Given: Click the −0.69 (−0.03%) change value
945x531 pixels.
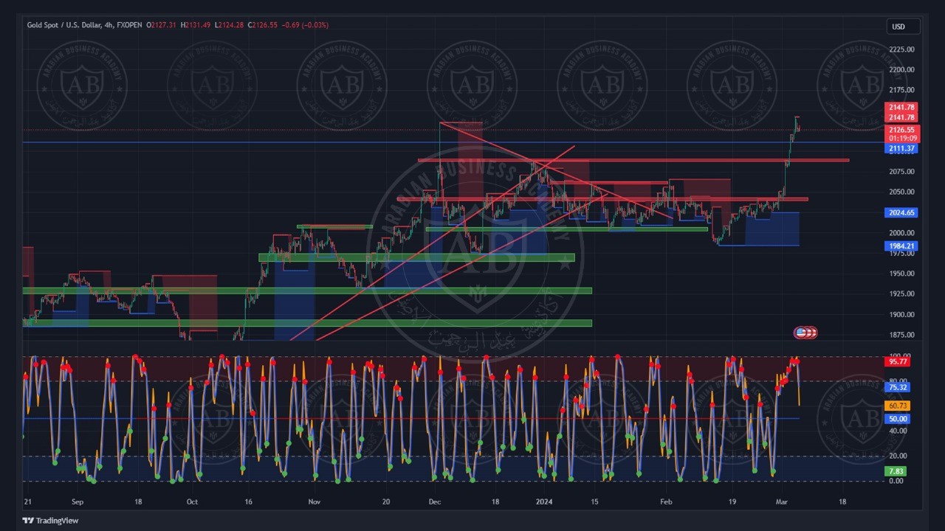Looking at the screenshot, I should tap(305, 25).
